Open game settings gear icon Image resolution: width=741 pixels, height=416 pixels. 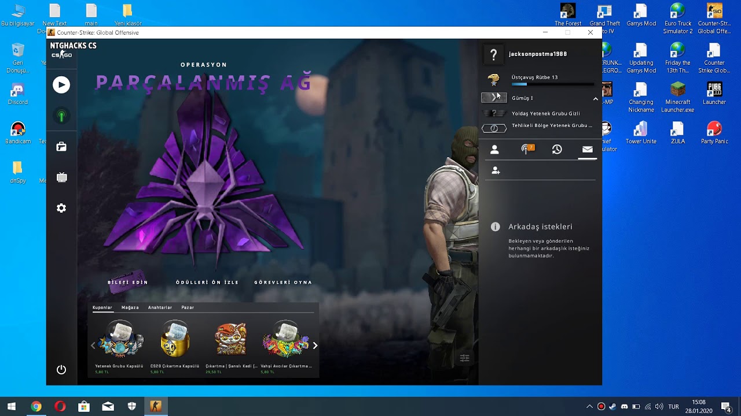(61, 208)
